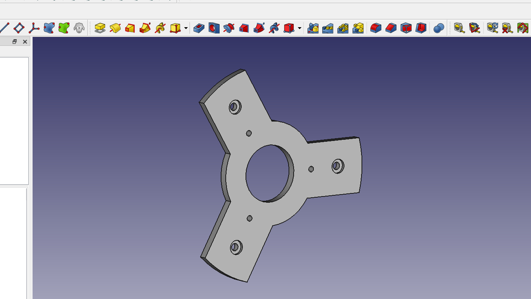
Task: Create a clone with the sheep icon
Action: (79, 28)
